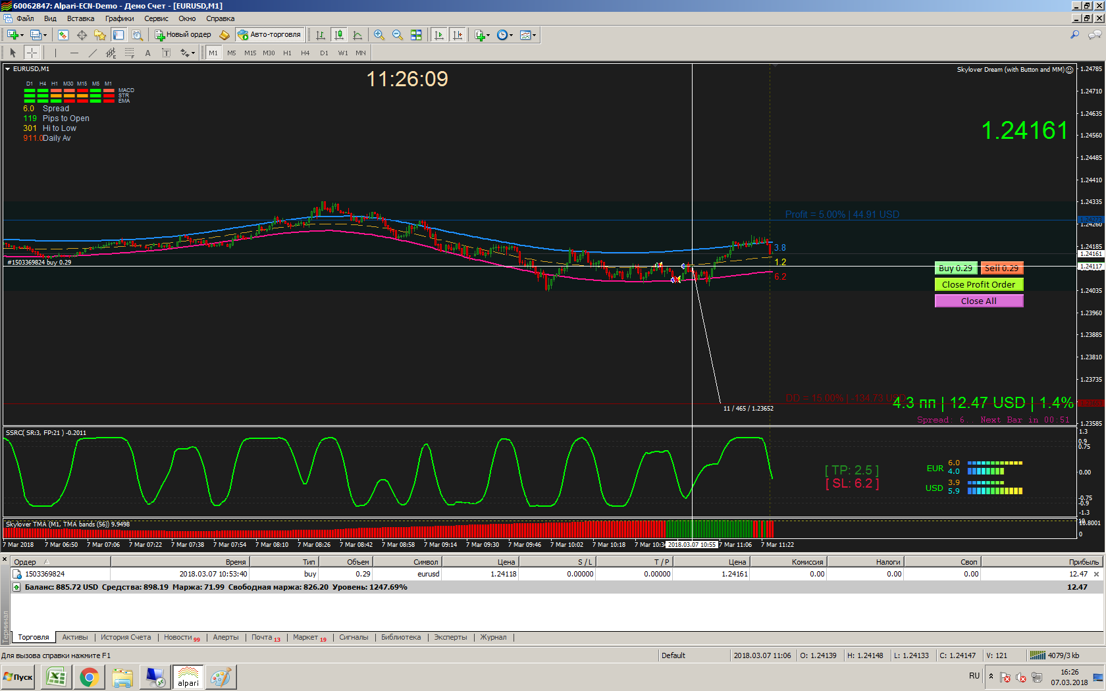
Task: Click the Sell 0.29 button
Action: click(x=1001, y=268)
